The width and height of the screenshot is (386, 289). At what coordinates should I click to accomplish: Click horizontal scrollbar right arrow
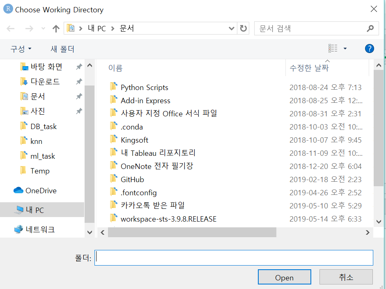(368, 232)
